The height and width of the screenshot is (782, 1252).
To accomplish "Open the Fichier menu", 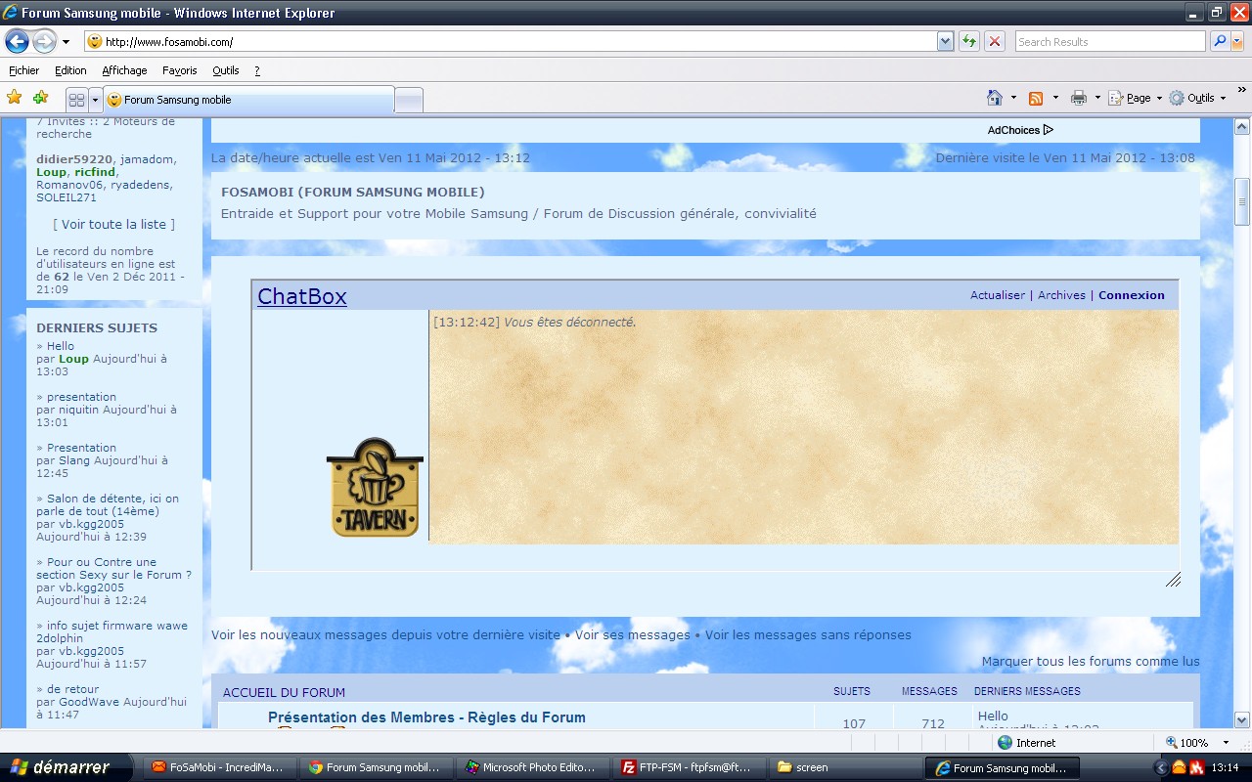I will coord(24,70).
